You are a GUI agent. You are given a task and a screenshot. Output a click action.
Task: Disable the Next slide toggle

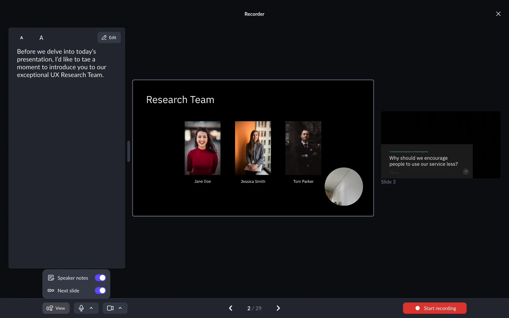tap(100, 290)
